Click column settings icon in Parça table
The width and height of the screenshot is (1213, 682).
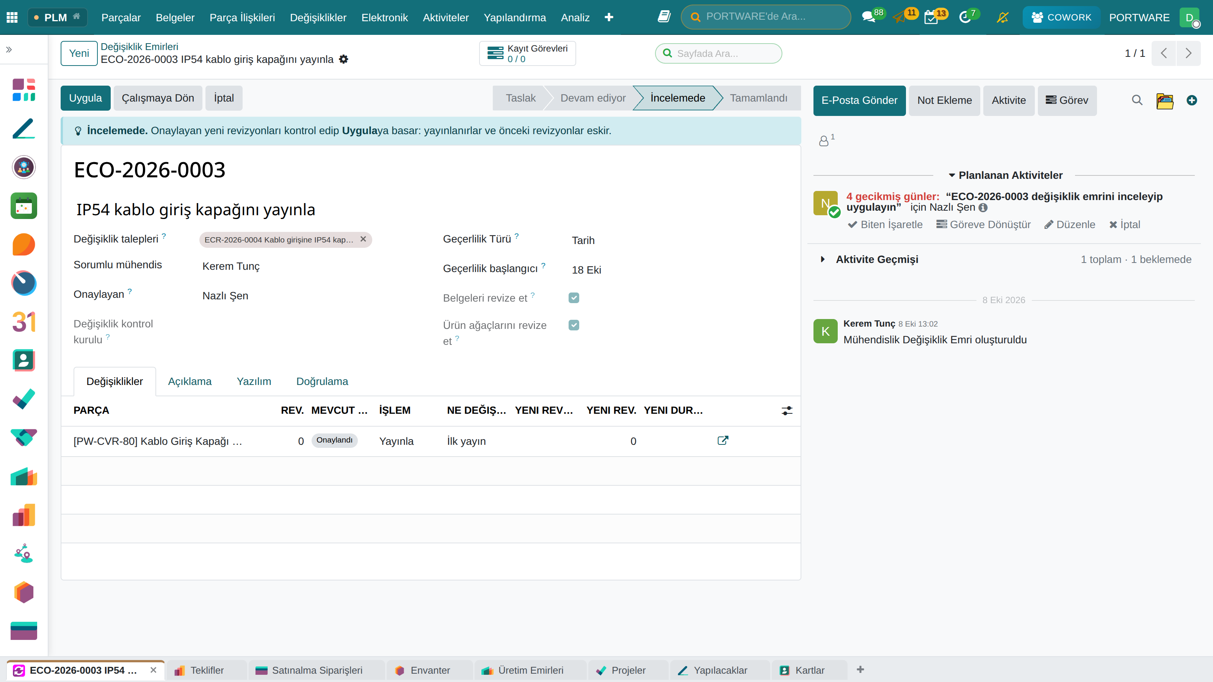[x=787, y=410]
